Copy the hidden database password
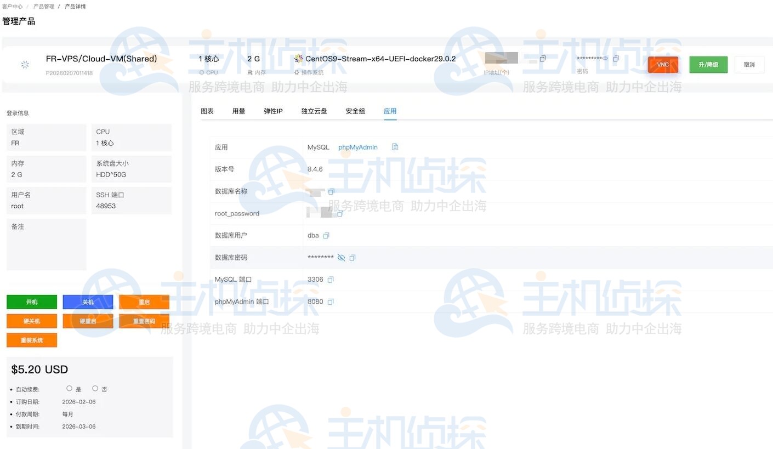Screen dimensions: 773x449 click(353, 257)
